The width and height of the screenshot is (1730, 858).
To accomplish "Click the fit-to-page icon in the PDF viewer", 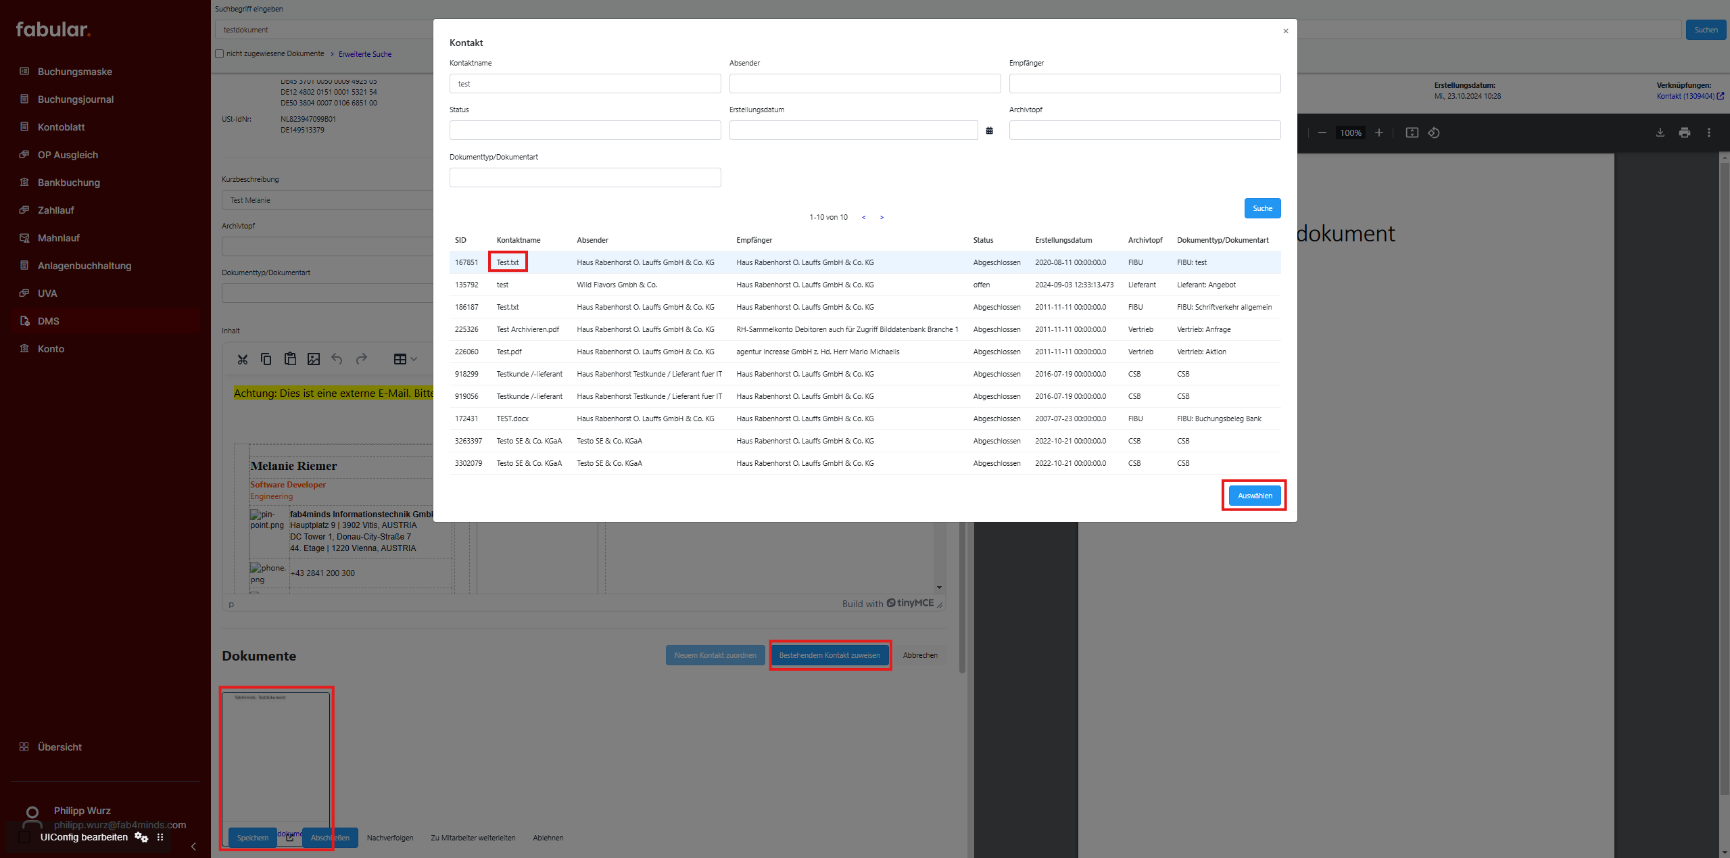I will (x=1412, y=133).
